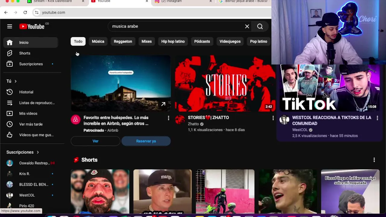
Task: Open Oswaldo Restrepo subscription channel
Action: tap(30, 163)
